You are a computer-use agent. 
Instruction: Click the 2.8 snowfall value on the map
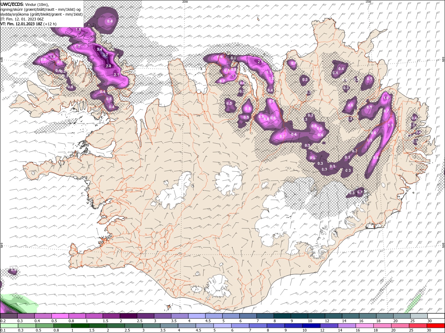point(108,66)
